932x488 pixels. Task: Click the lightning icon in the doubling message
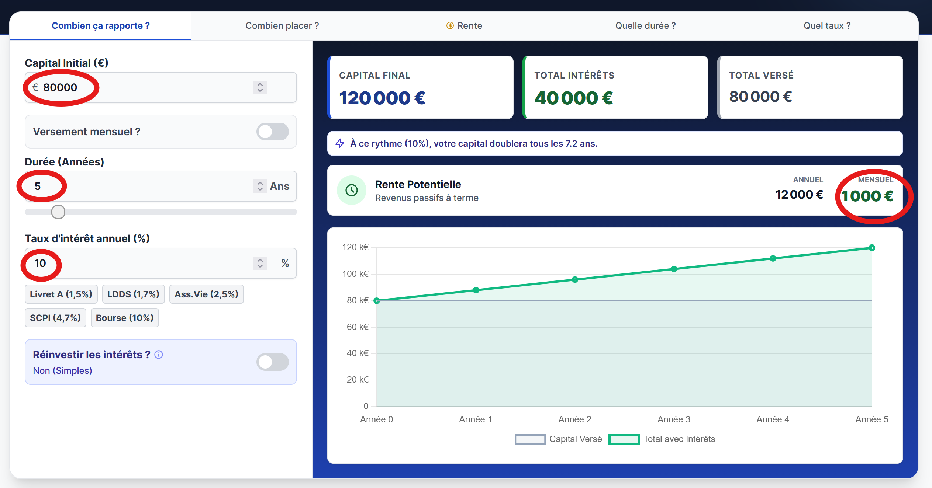click(340, 143)
